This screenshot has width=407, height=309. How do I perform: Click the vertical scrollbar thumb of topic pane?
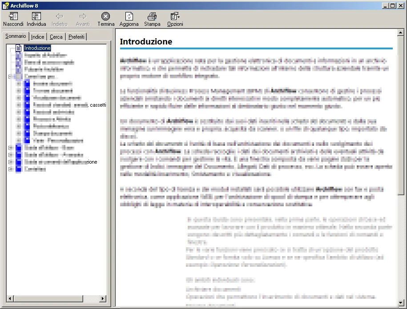coord(400,116)
